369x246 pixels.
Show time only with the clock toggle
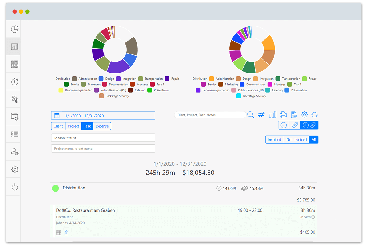[284, 125]
